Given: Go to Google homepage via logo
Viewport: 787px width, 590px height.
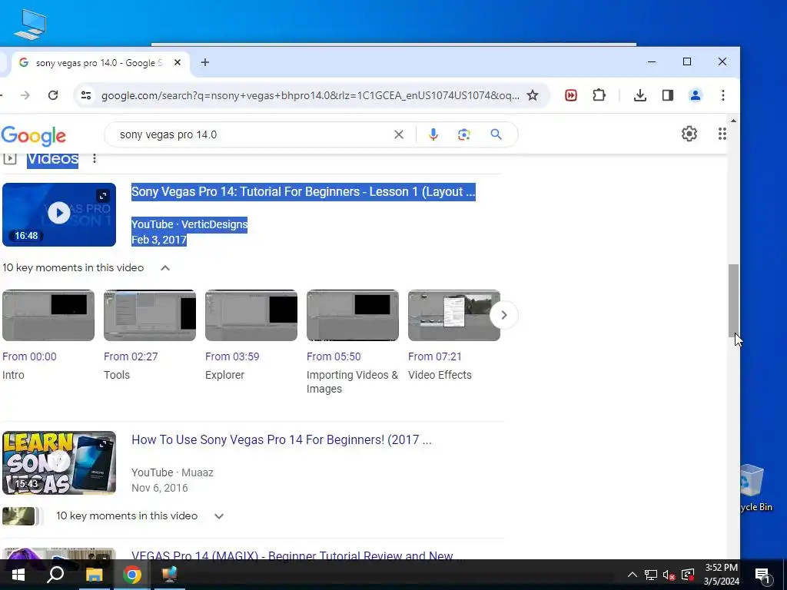Looking at the screenshot, I should (x=34, y=135).
